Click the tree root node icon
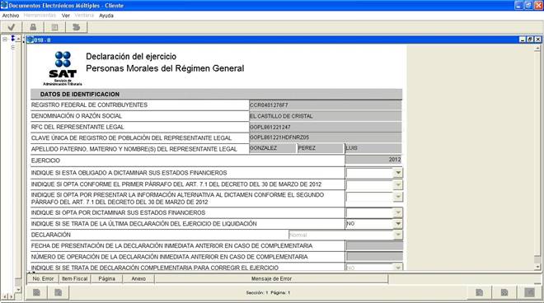Image resolution: width=544 pixels, height=303 pixels. [x=13, y=38]
